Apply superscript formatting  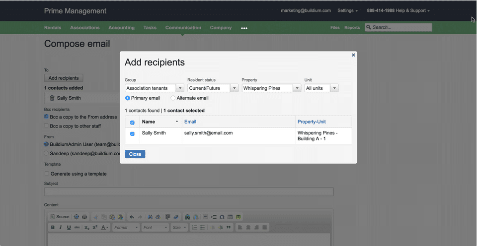tap(95, 228)
